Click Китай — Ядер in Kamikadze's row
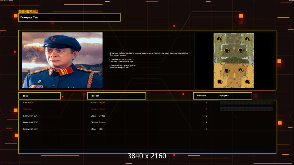 click(98, 103)
